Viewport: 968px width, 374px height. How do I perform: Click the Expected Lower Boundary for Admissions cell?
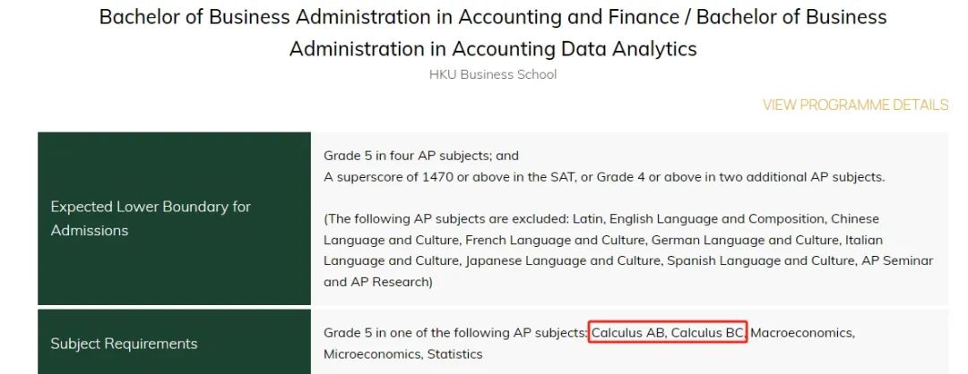click(174, 218)
